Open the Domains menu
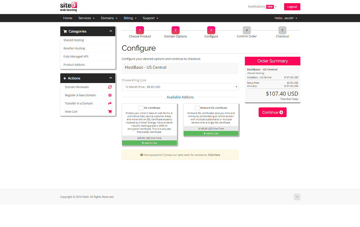 [109, 18]
